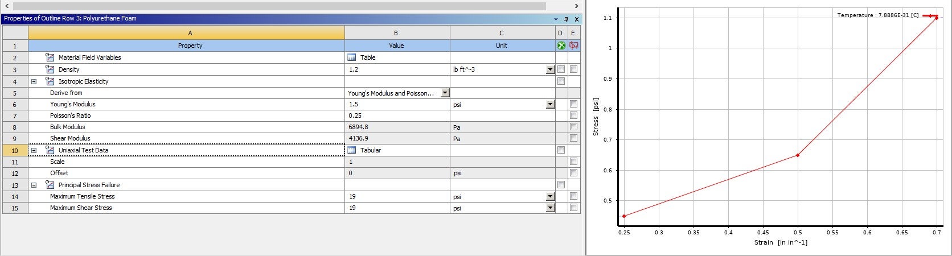This screenshot has height=256, width=952.
Task: Click the Poisson's Ratio label
Action: coord(71,115)
